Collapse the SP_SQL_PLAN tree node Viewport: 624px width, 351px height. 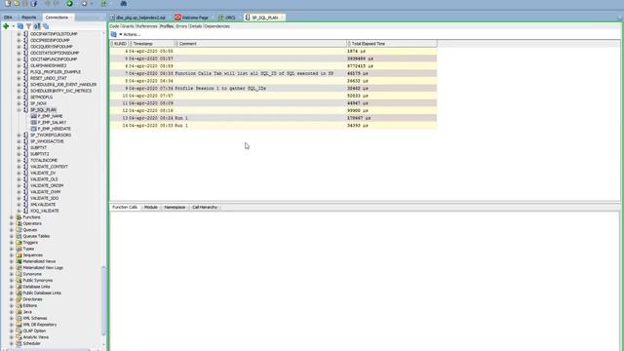tap(19, 110)
